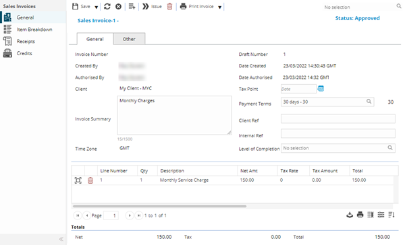Click the Item Breakdown list icon

click(x=7, y=29)
